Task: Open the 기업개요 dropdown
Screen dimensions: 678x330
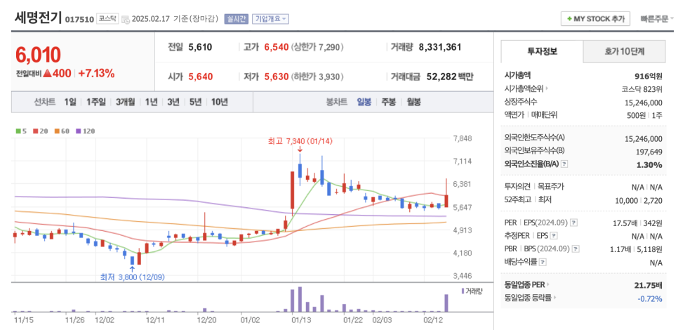Action: pyautogui.click(x=270, y=19)
